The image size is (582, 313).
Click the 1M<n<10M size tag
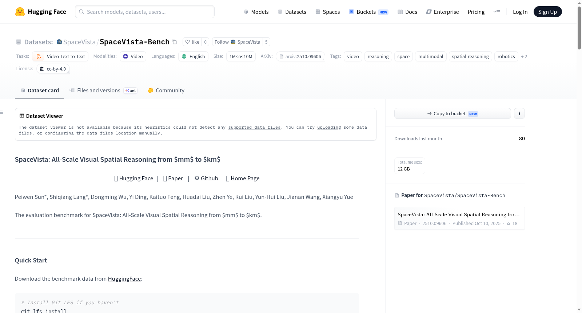pos(241,56)
